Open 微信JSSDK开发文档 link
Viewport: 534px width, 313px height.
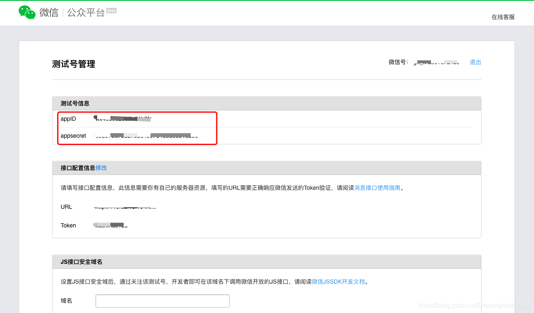tap(338, 282)
